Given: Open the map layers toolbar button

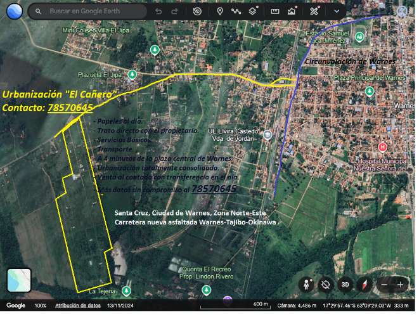Looking at the screenshot, I should [x=253, y=11].
